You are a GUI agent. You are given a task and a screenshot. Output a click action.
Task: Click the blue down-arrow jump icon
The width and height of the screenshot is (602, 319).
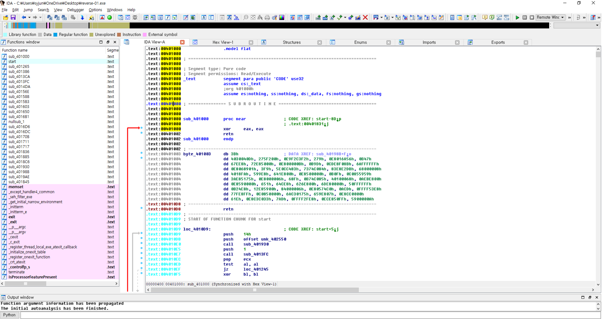pyautogui.click(x=82, y=18)
